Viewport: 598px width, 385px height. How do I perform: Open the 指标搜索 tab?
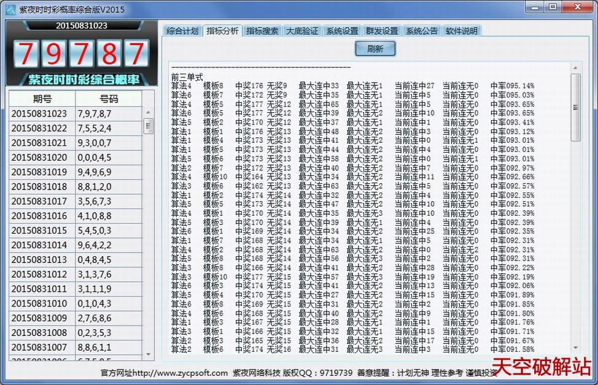(262, 31)
